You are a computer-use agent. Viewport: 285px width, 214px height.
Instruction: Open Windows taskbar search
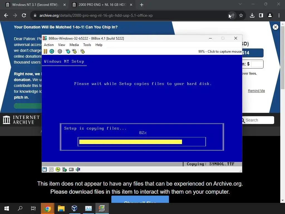coord(20,208)
